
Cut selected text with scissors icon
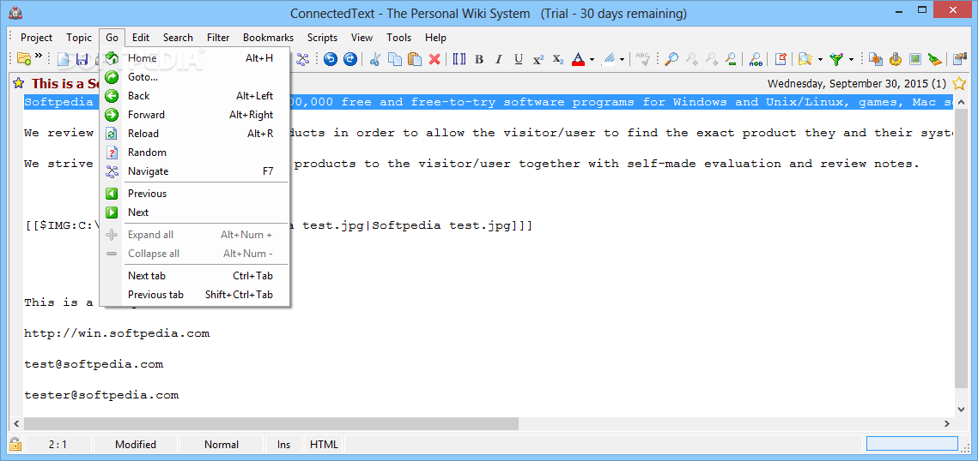click(375, 59)
